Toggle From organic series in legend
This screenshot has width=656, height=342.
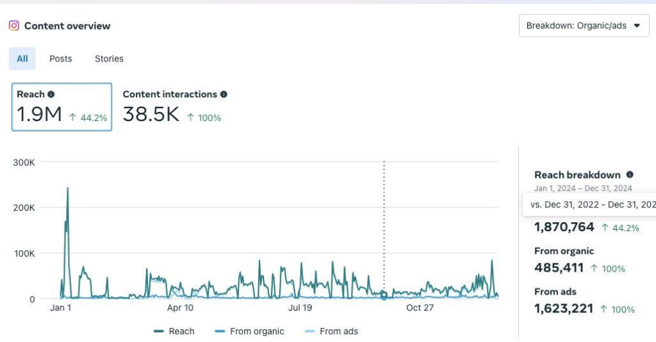[249, 331]
